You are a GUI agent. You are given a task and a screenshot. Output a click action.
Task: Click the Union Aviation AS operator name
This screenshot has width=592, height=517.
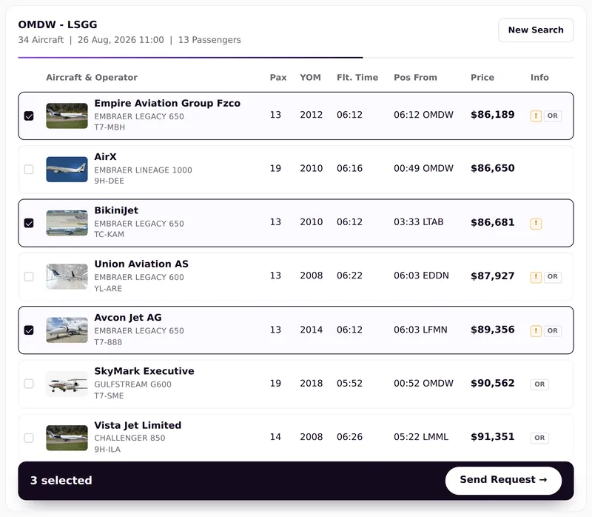[x=141, y=264]
